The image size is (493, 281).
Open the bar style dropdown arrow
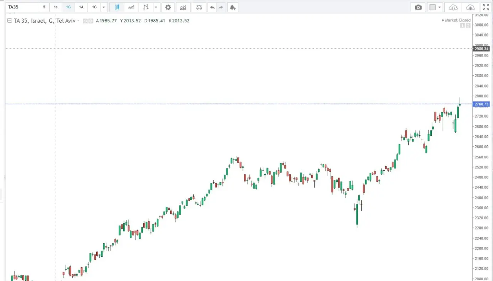(156, 7)
